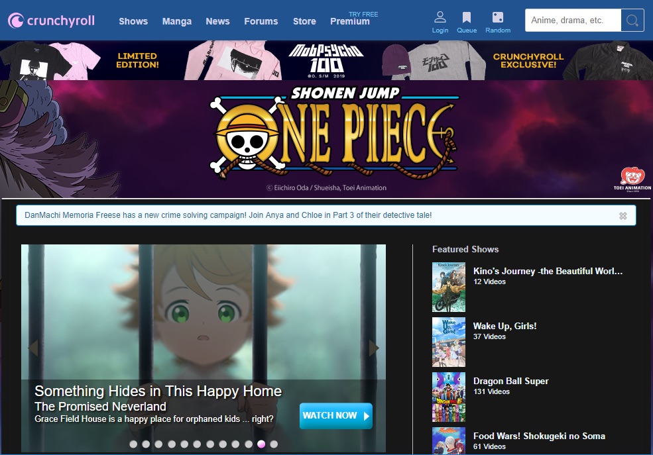Viewport: 653px width, 455px height.
Task: Select the sixth carousel dot
Action: click(197, 444)
